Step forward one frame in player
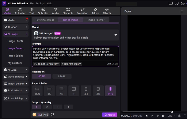Viewport: 187px width, 119px height. coord(158,116)
